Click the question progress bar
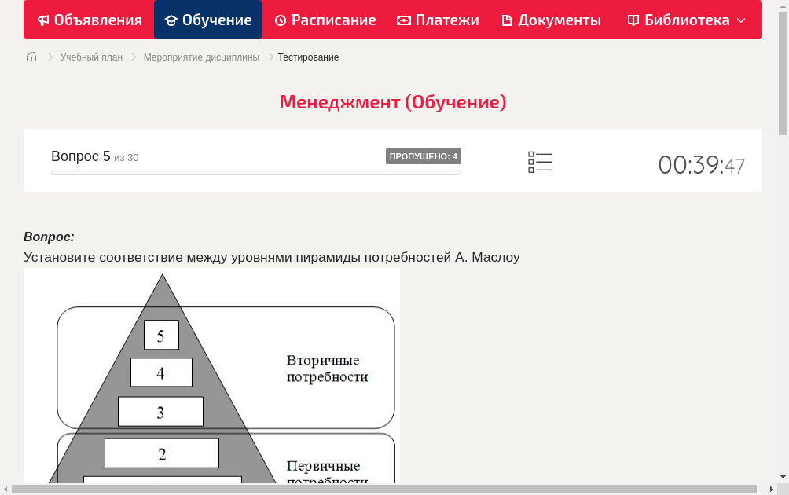This screenshot has width=789, height=495. coord(255,172)
